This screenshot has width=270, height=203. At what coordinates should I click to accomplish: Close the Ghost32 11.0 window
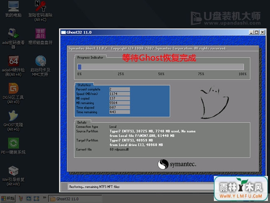(x=262, y=32)
